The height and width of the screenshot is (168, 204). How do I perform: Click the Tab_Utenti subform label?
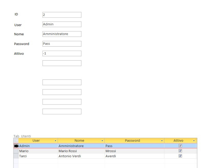22,136
